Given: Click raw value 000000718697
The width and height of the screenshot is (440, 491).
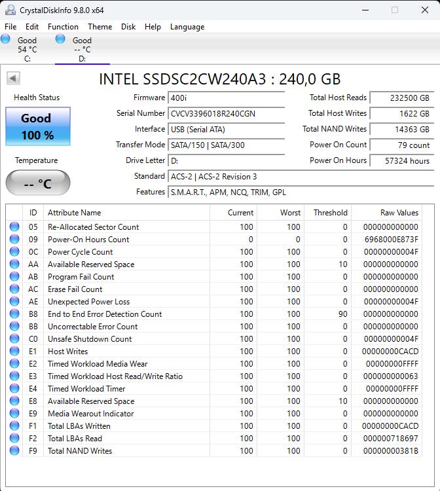Looking at the screenshot, I should tap(390, 439).
